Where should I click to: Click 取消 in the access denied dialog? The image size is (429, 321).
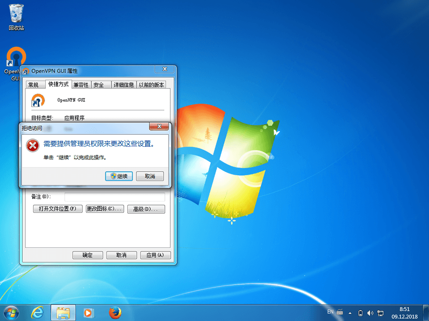click(x=150, y=177)
